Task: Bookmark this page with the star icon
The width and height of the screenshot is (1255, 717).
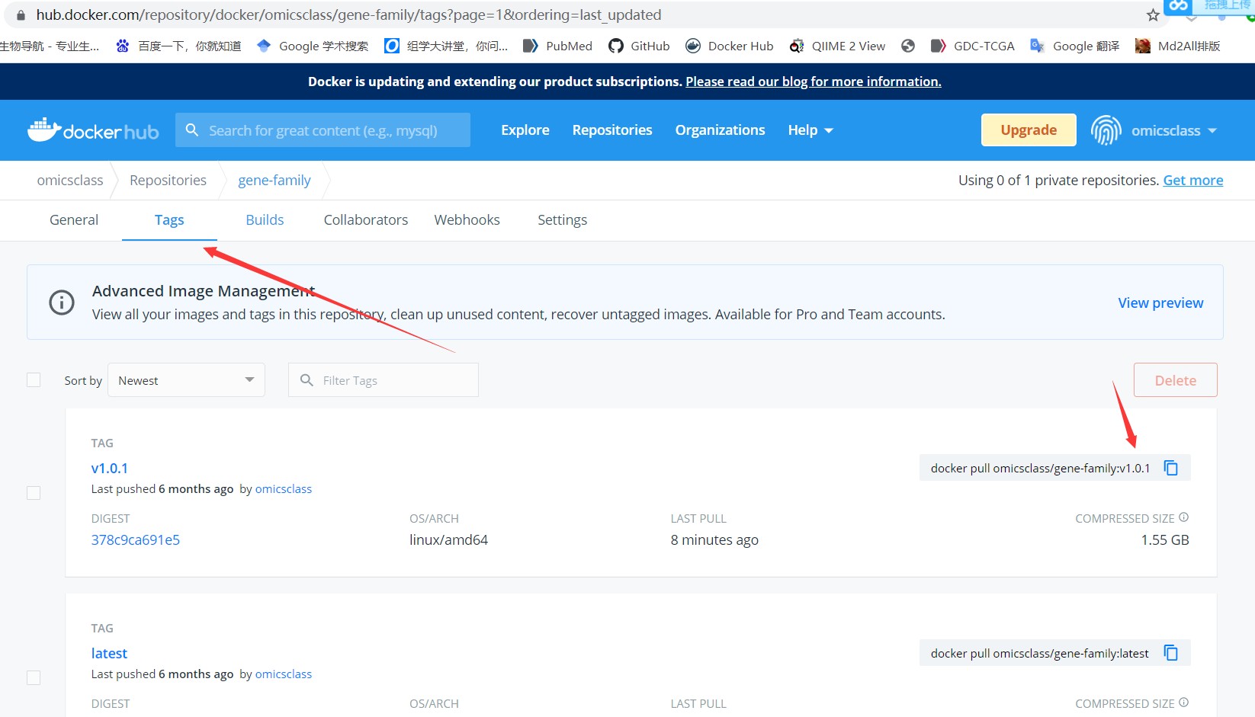Action: point(1153,14)
